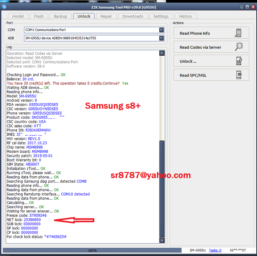Image resolution: width=257 pixels, height=256 pixels.
Task: View the History tab
Action: tap(185, 16)
